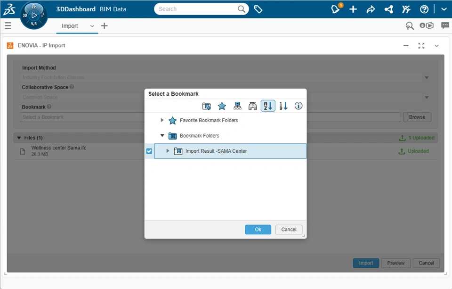Click the blue Import button

pos(366,263)
